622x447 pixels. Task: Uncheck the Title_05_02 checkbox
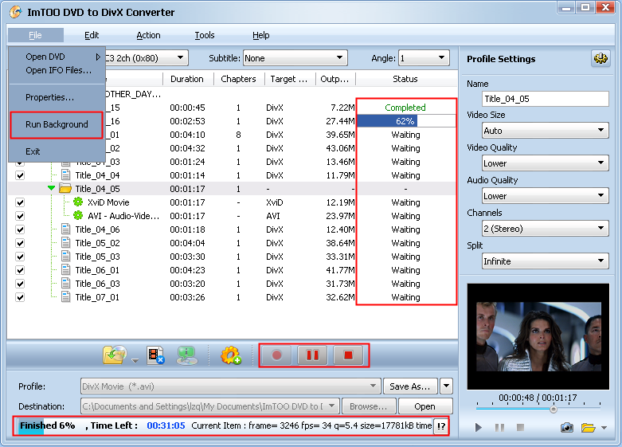20,243
